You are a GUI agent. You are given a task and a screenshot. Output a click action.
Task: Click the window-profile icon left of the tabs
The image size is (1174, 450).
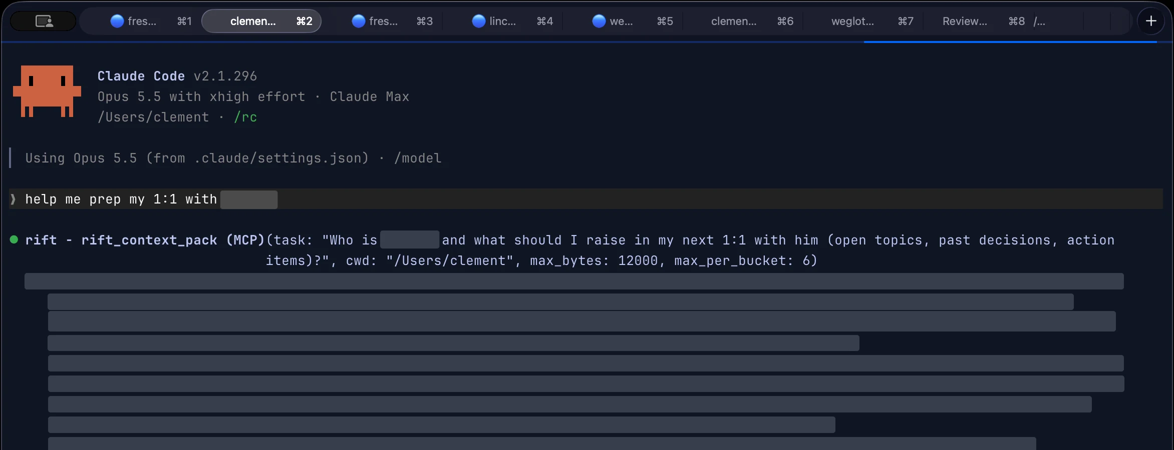tap(44, 21)
